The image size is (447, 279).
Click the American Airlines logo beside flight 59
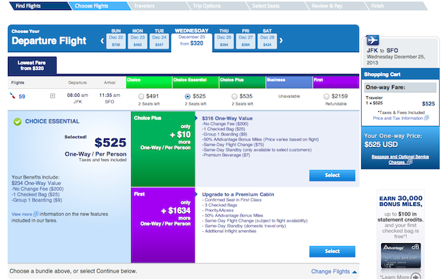[13, 95]
